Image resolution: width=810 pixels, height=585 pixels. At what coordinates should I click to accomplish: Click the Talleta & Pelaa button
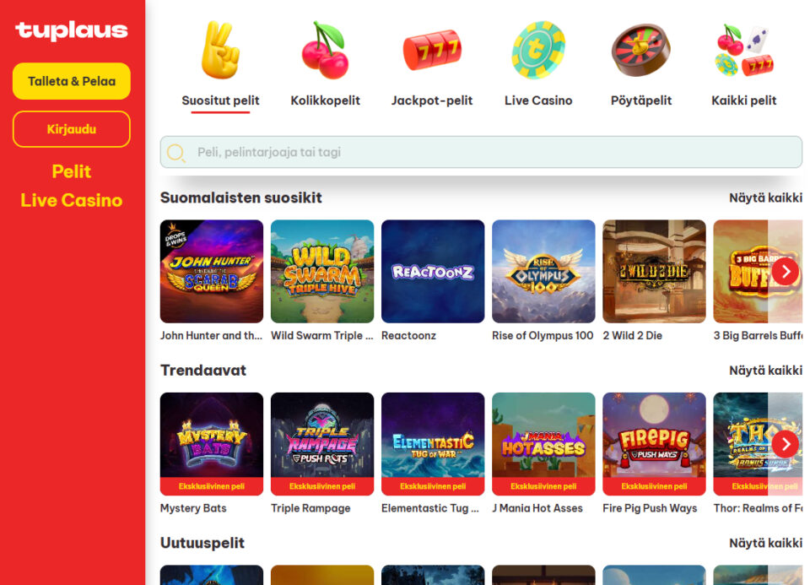(x=71, y=81)
